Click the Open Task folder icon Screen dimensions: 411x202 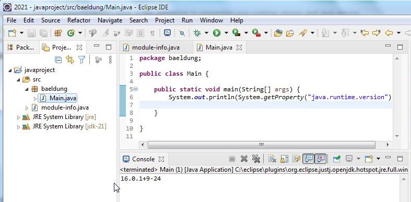click(290, 33)
